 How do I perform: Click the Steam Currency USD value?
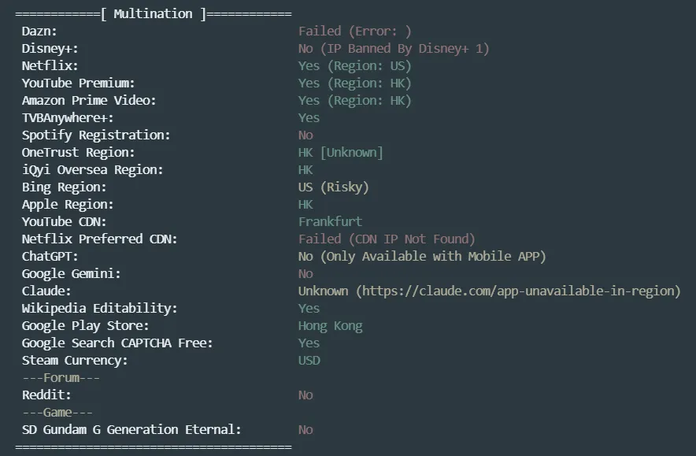coord(309,361)
